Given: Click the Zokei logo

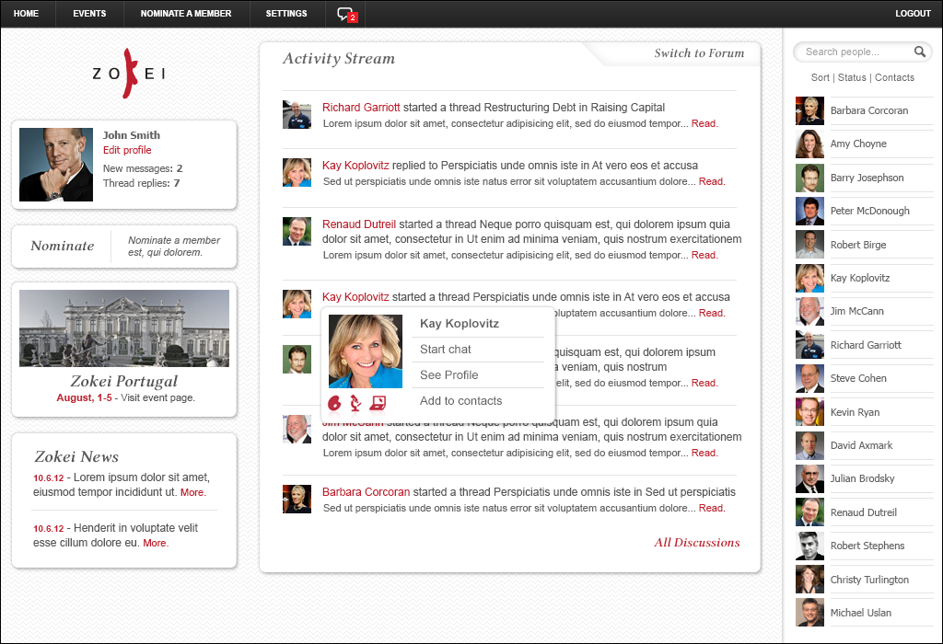Looking at the screenshot, I should point(129,74).
